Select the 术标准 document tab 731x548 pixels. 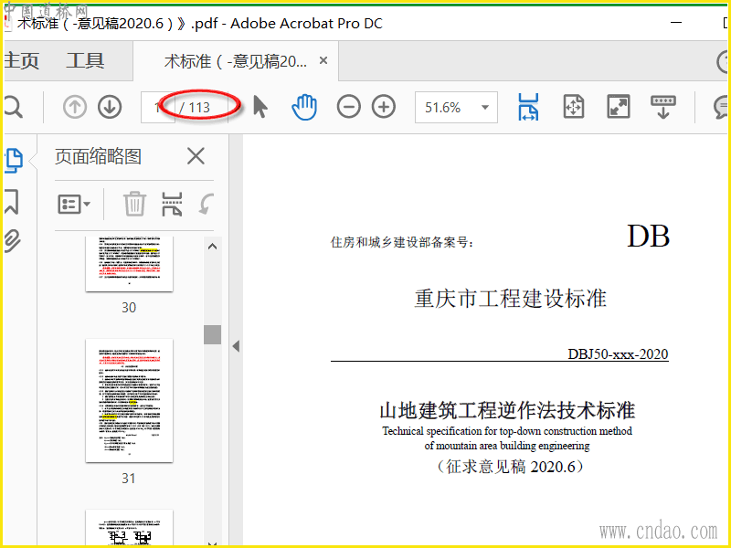click(236, 61)
